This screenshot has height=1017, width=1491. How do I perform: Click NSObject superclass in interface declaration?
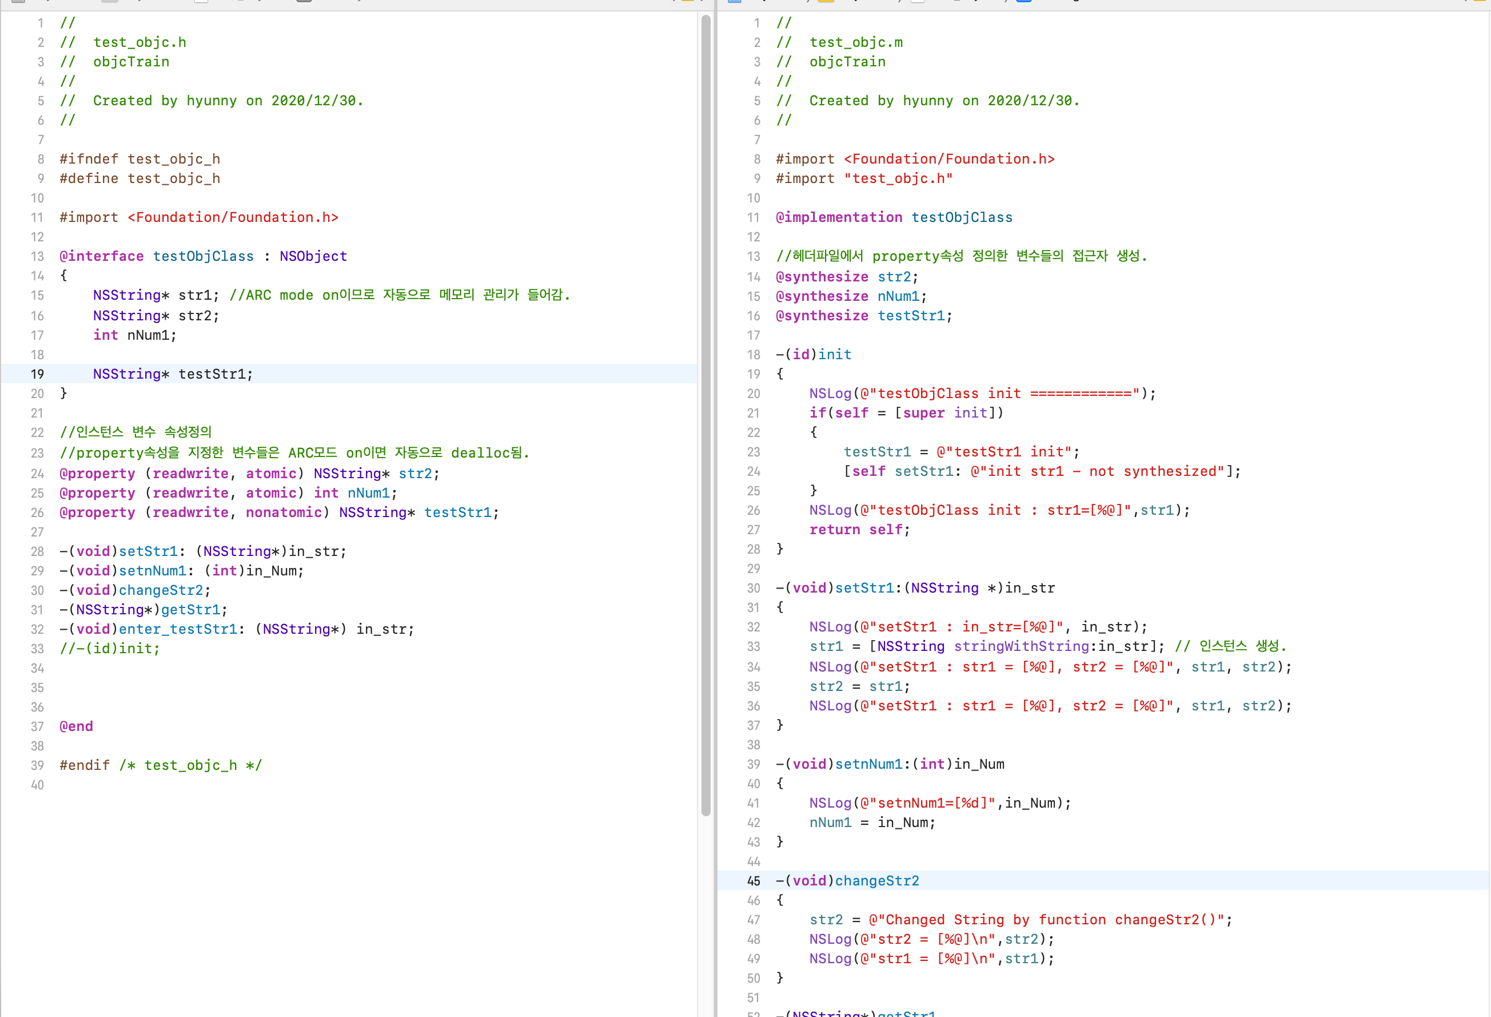click(x=313, y=256)
